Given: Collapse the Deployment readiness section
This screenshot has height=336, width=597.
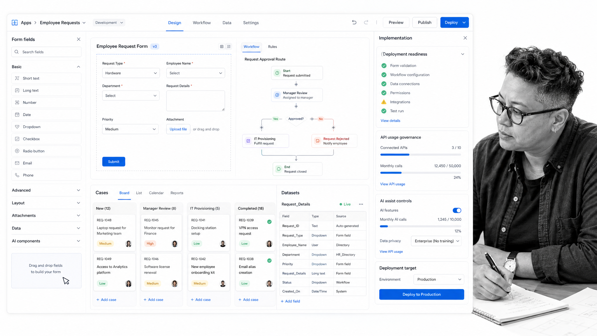Looking at the screenshot, I should [x=463, y=54].
